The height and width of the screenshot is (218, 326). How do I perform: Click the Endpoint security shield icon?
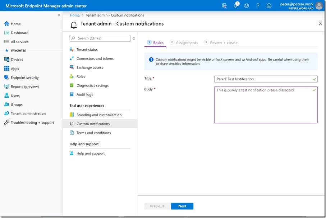coord(6,77)
